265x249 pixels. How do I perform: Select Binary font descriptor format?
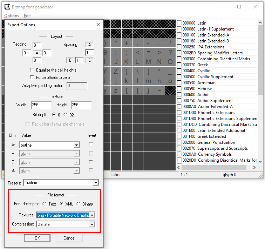[78, 204]
